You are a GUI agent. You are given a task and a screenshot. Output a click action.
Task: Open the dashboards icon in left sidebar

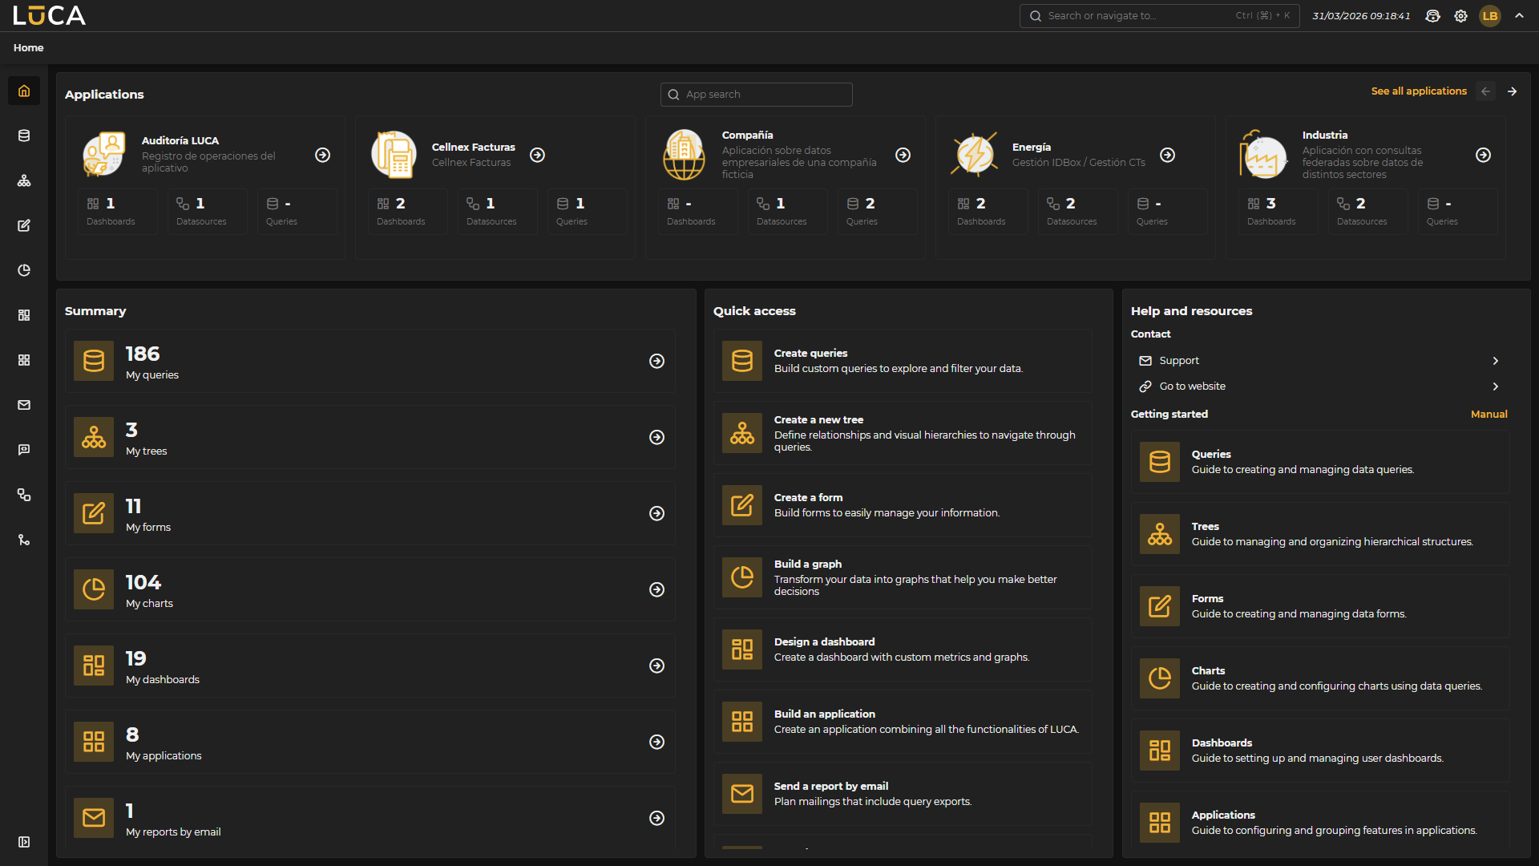24,315
